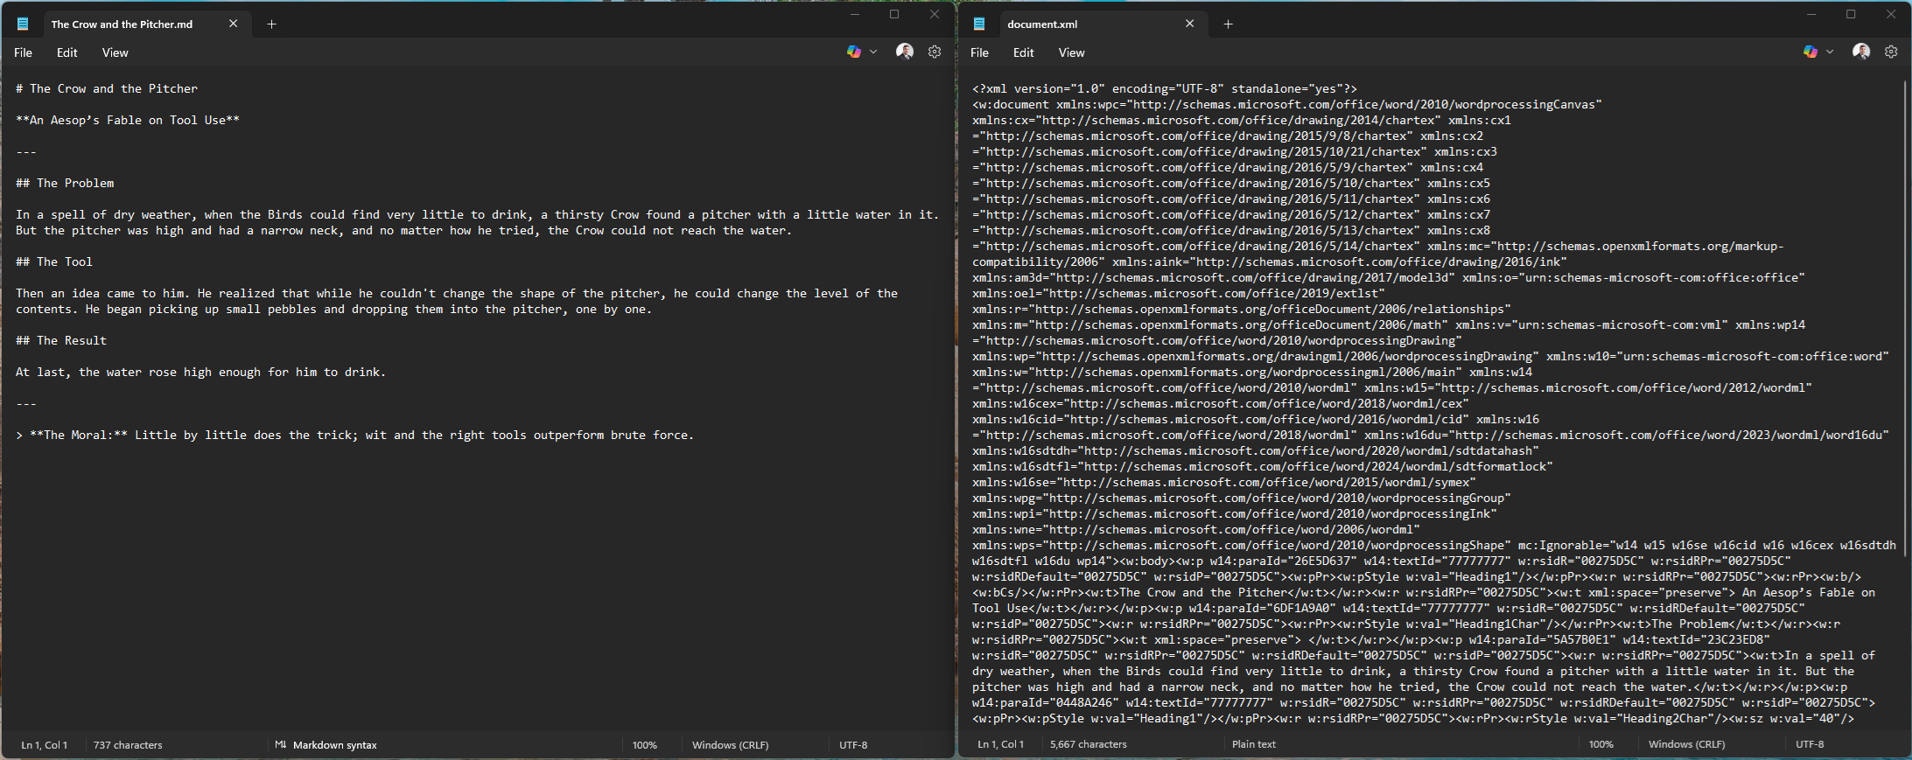Open settings gear in the document.xml window
Image resolution: width=1912 pixels, height=760 pixels.
pos(1891,52)
